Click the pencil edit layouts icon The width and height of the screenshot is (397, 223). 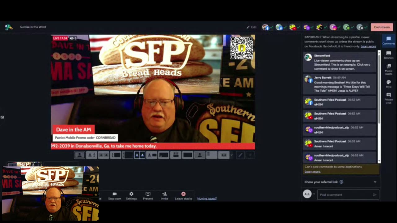coord(240,155)
